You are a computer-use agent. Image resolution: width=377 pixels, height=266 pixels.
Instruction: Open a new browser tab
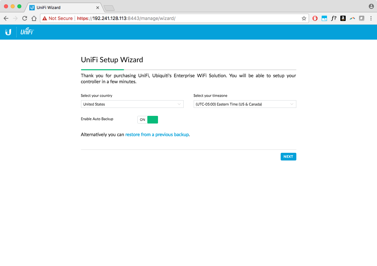(x=109, y=8)
